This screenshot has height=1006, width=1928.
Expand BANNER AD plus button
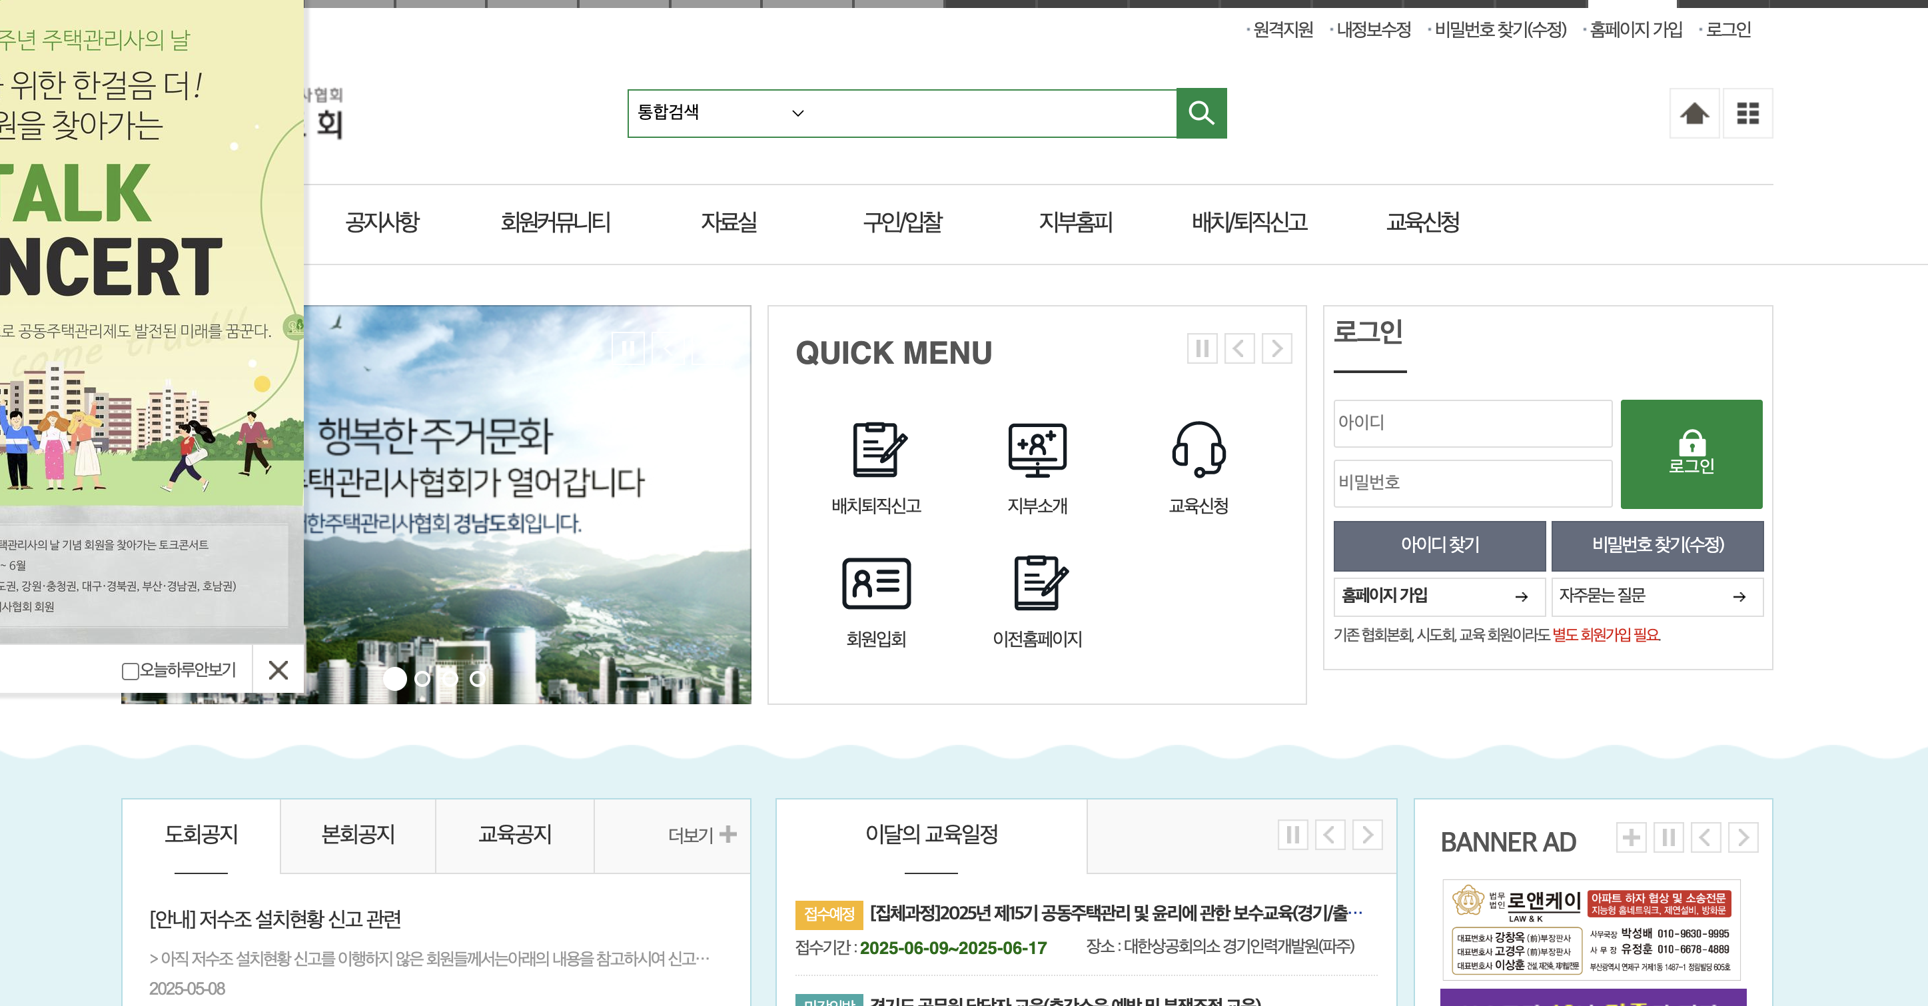pyautogui.click(x=1630, y=837)
